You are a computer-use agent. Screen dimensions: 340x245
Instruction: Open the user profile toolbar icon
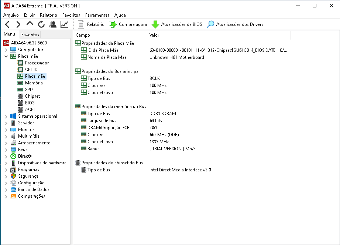point(53,24)
